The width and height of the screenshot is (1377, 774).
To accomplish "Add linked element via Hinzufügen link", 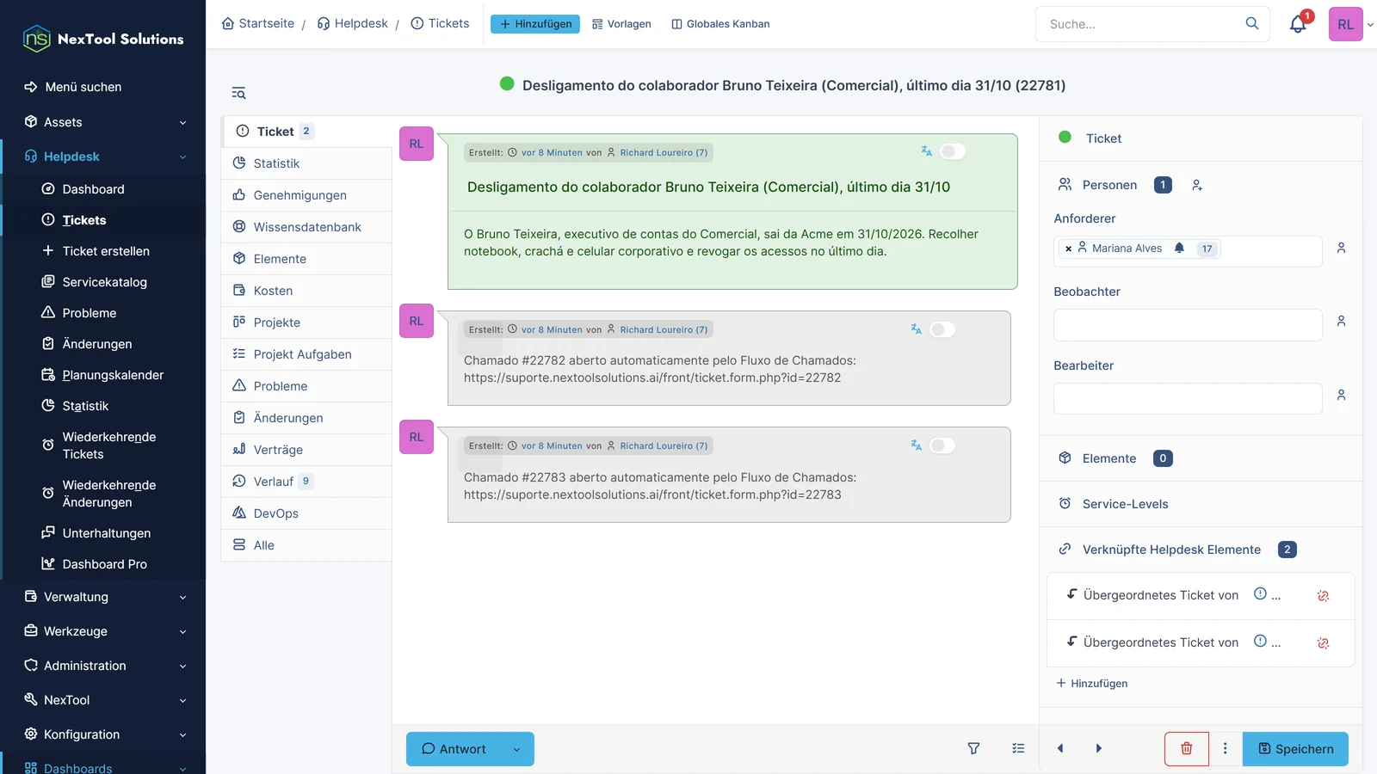I will pyautogui.click(x=1092, y=684).
